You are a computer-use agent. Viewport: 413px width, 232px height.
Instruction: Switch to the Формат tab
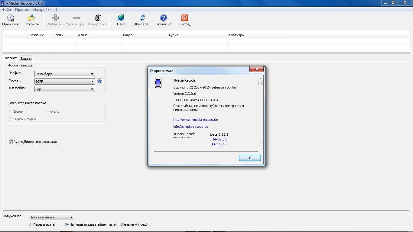point(11,58)
